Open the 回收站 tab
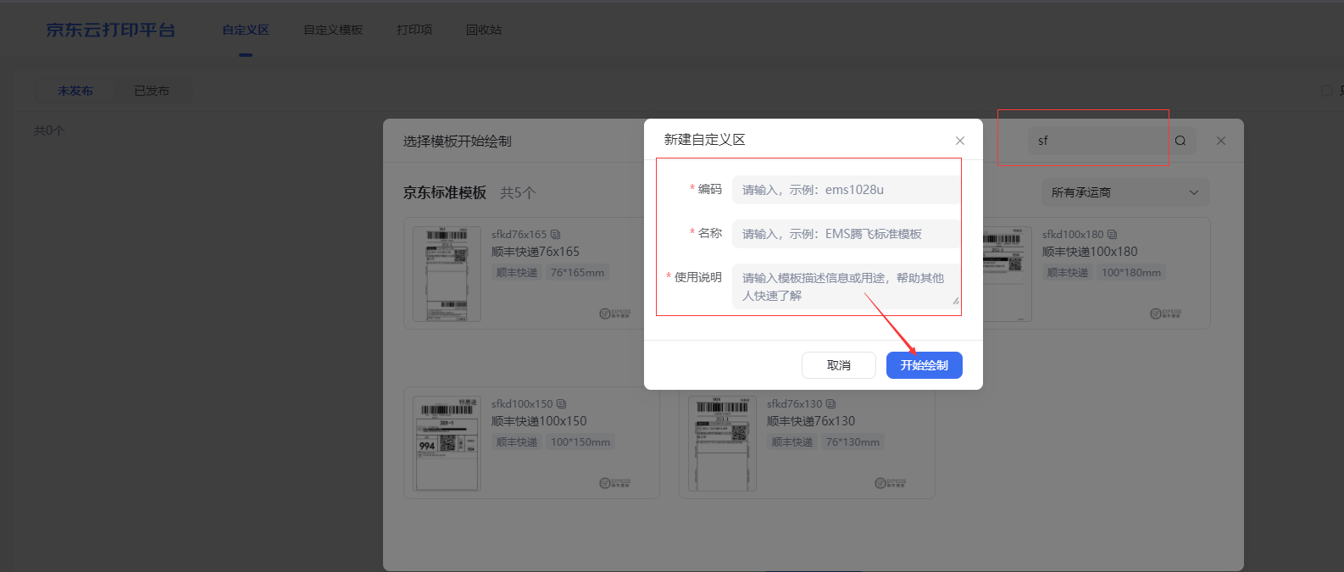 click(484, 30)
